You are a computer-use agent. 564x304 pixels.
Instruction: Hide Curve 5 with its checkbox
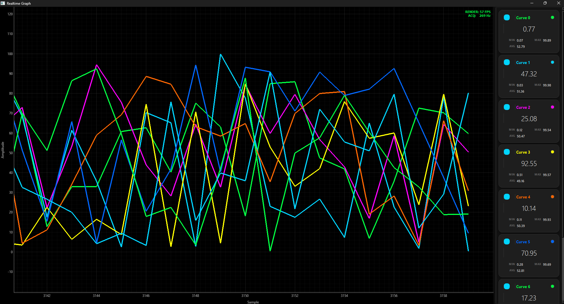(x=507, y=241)
